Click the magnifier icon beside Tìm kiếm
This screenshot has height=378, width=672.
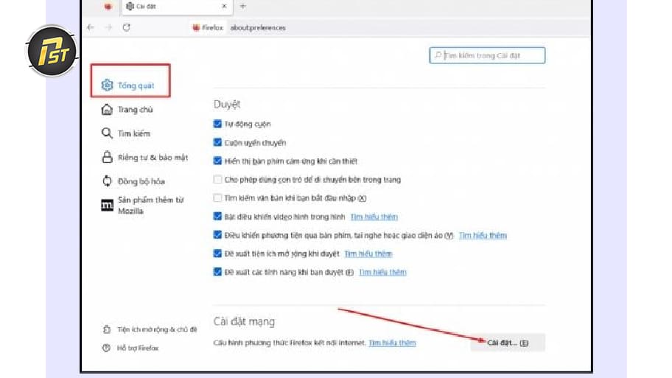coord(107,133)
